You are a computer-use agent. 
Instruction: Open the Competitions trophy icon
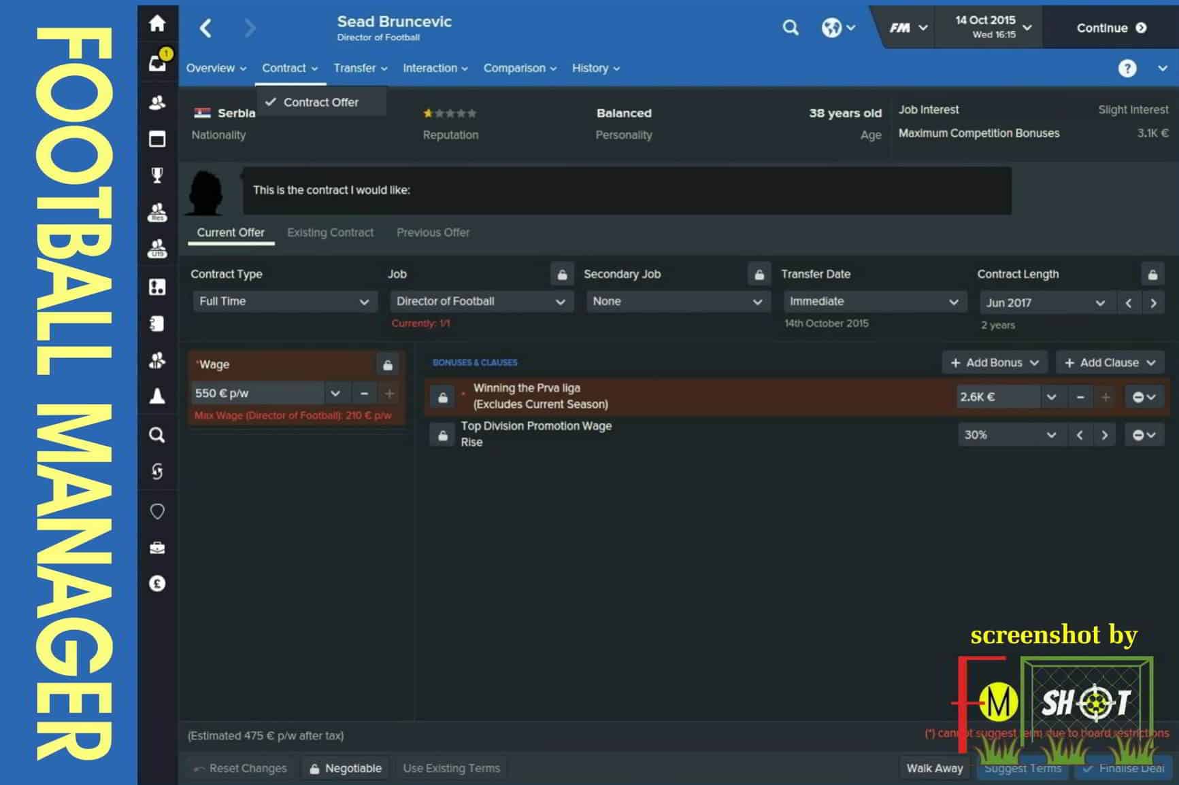coord(157,175)
